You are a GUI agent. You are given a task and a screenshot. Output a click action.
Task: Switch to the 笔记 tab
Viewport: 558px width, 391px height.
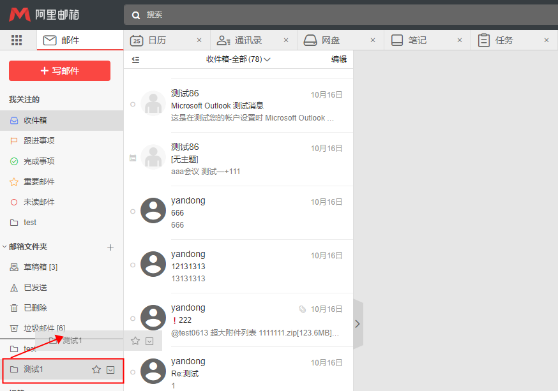point(417,40)
